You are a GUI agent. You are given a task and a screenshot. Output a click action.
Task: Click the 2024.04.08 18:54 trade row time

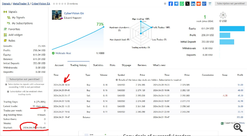tap(62, 85)
